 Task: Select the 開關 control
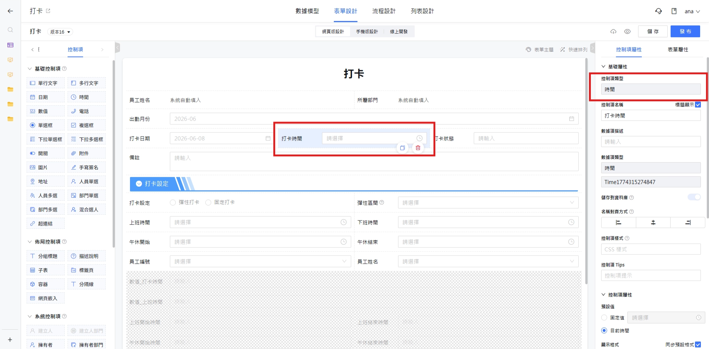[45, 153]
